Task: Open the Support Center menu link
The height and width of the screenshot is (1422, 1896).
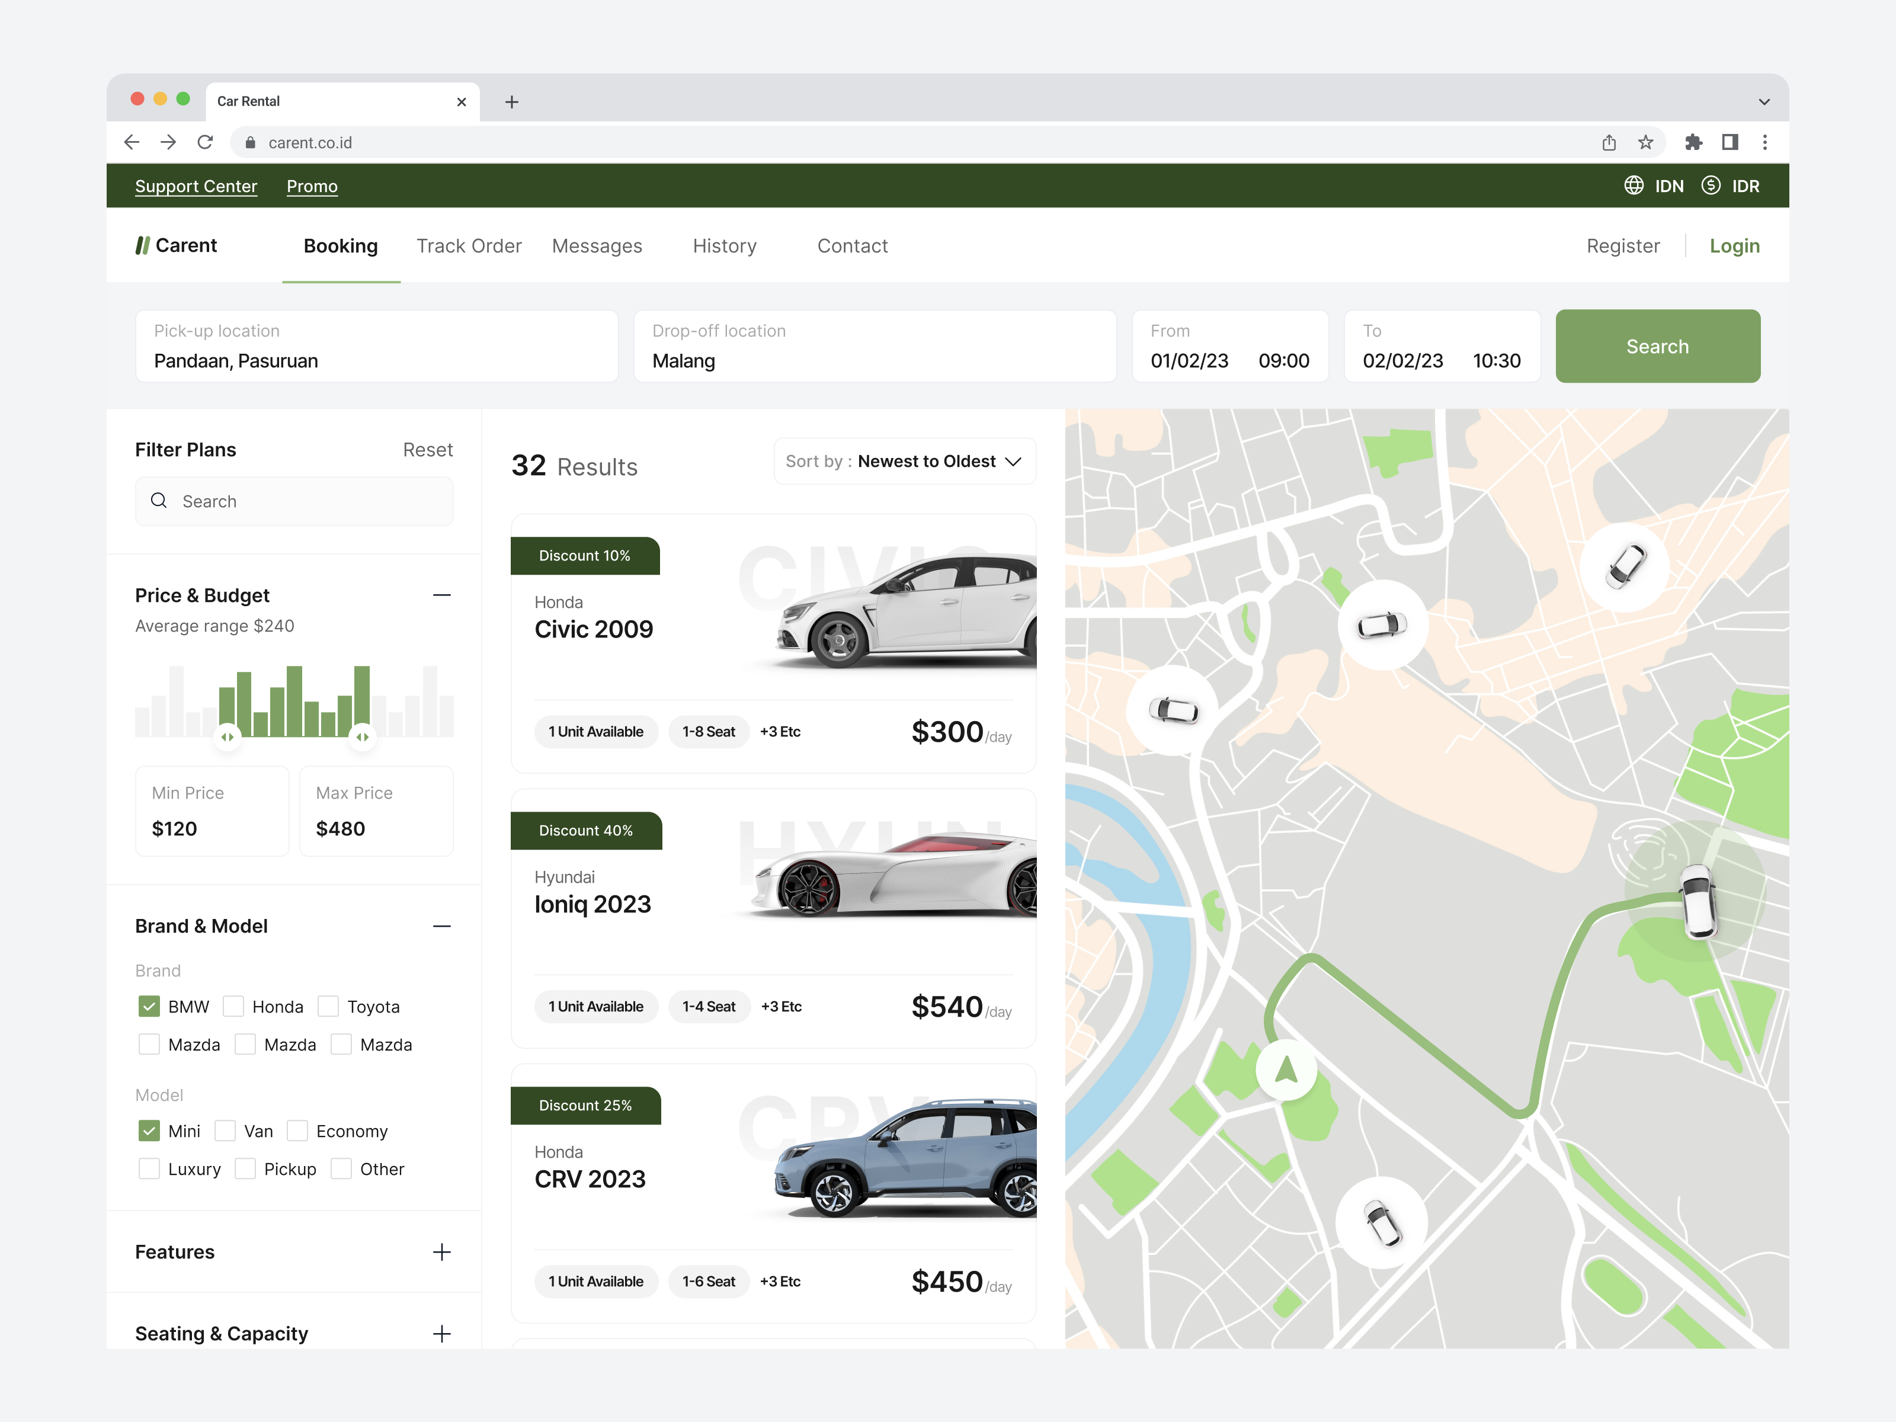Action: (x=196, y=186)
